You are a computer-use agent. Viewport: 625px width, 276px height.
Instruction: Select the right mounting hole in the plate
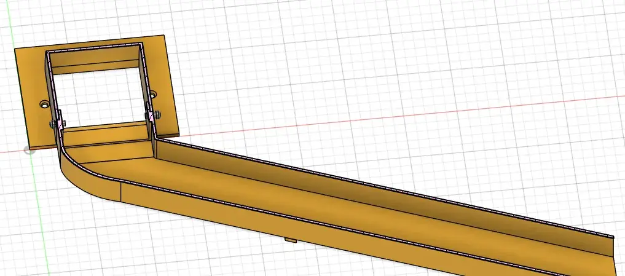point(152,95)
